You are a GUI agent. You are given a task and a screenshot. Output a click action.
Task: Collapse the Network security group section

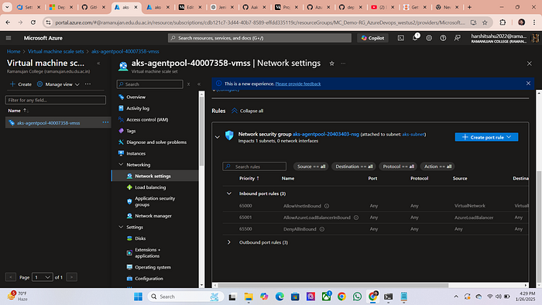click(x=217, y=137)
